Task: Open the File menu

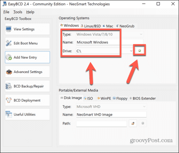Action: [6, 12]
